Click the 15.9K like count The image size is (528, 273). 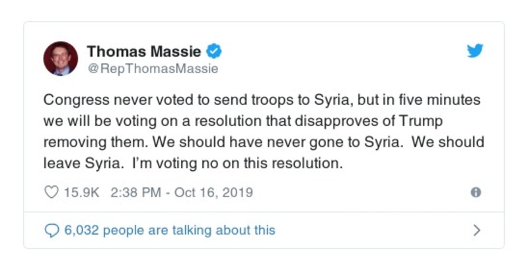81,193
